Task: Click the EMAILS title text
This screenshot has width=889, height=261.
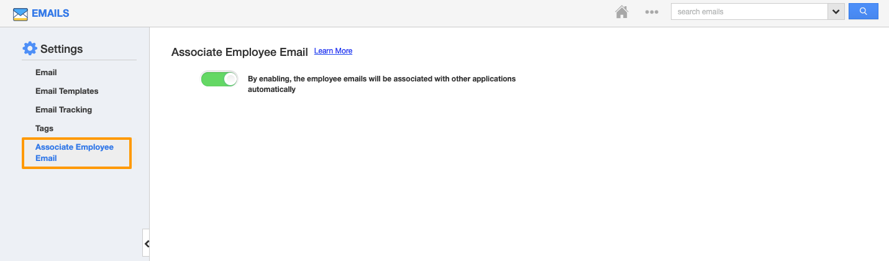Action: (x=50, y=13)
